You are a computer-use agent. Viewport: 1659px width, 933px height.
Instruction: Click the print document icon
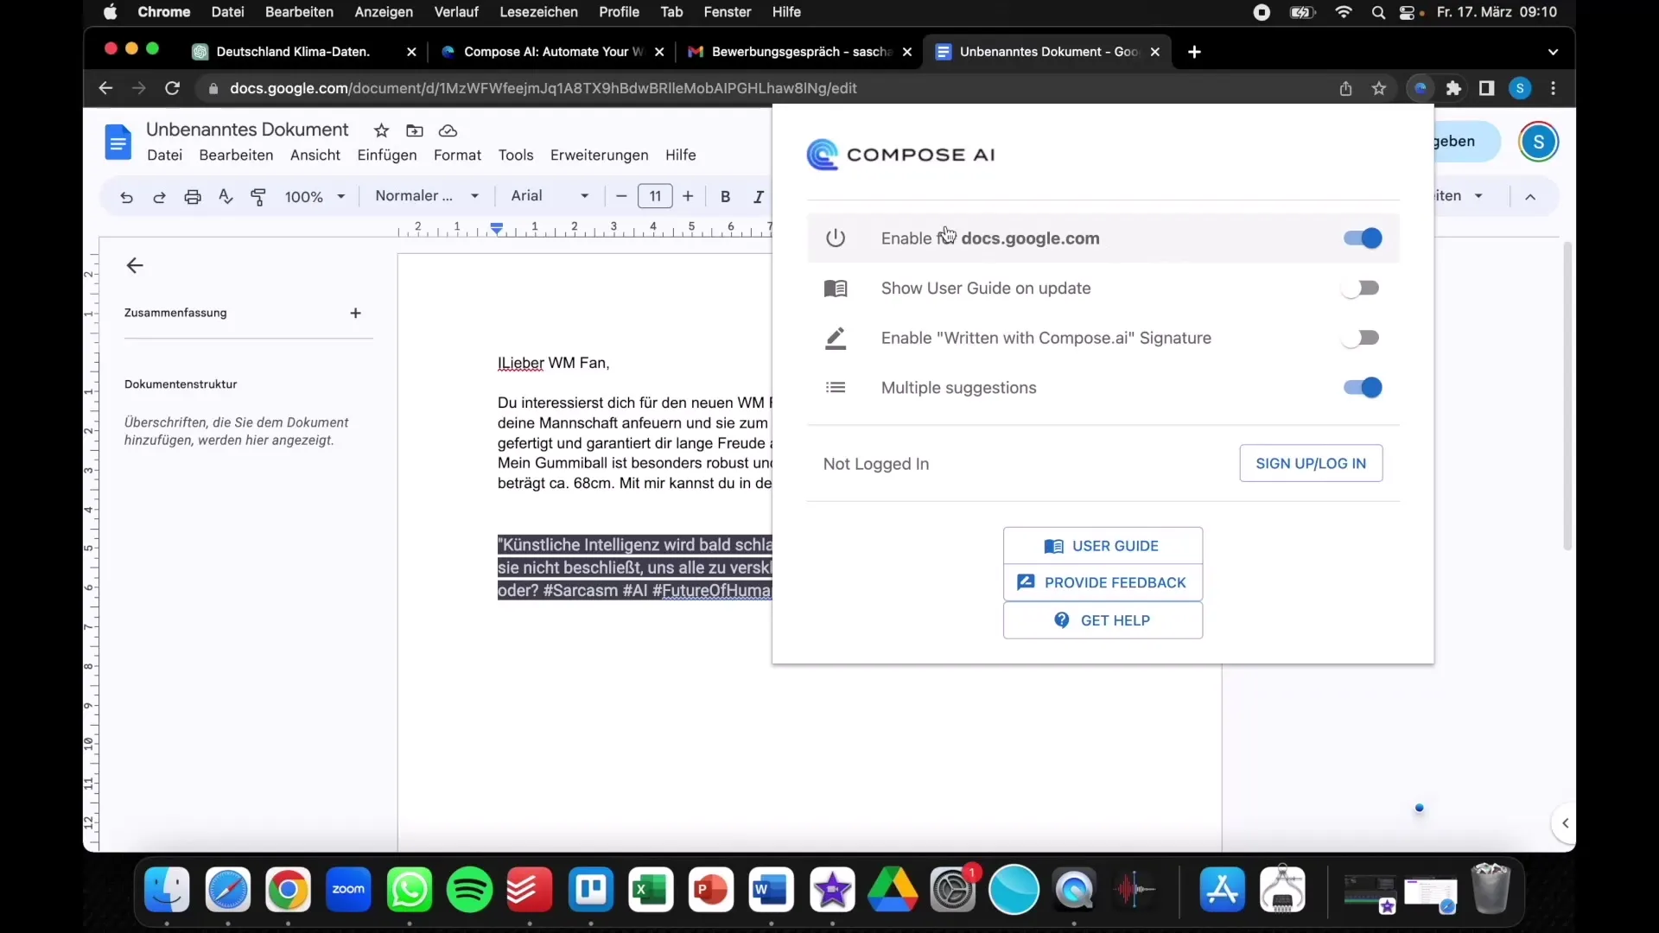coord(192,196)
